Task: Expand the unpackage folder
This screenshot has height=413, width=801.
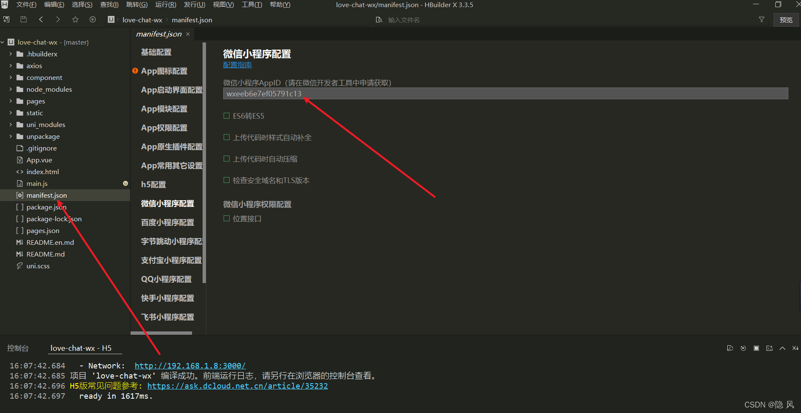Action: coord(11,136)
